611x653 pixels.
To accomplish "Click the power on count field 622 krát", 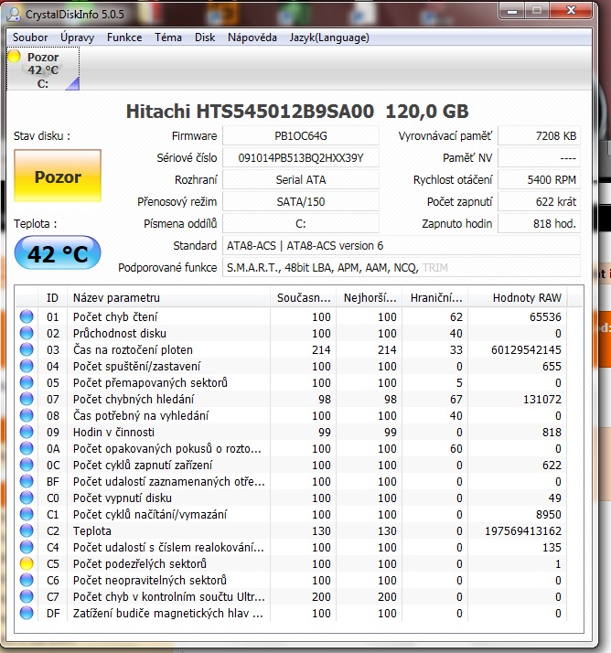I will 539,202.
